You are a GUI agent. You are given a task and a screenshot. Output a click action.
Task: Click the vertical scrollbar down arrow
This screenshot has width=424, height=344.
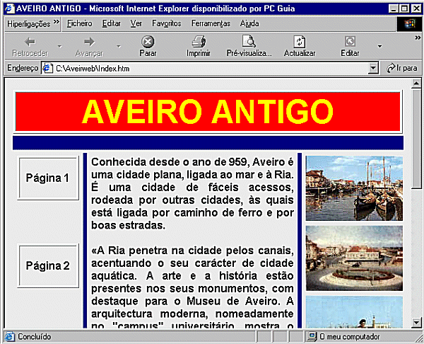tap(417, 323)
